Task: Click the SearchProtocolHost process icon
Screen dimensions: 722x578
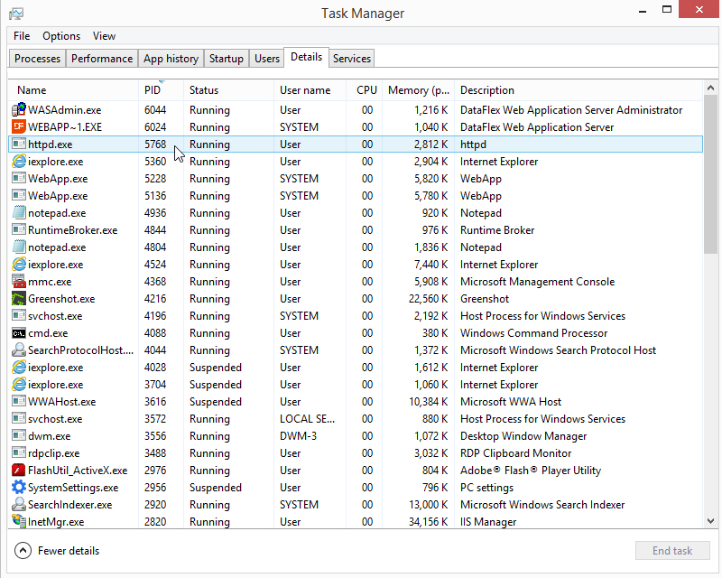Action: 18,350
